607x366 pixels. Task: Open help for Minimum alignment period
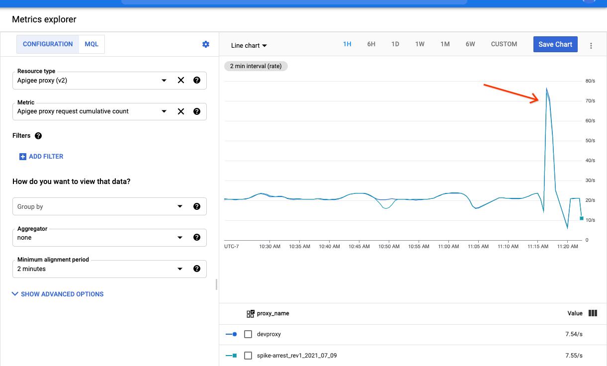pyautogui.click(x=197, y=269)
